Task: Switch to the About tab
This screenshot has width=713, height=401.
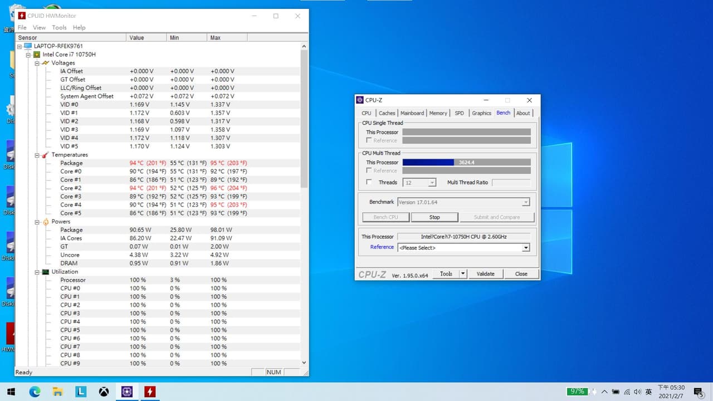Action: [523, 113]
